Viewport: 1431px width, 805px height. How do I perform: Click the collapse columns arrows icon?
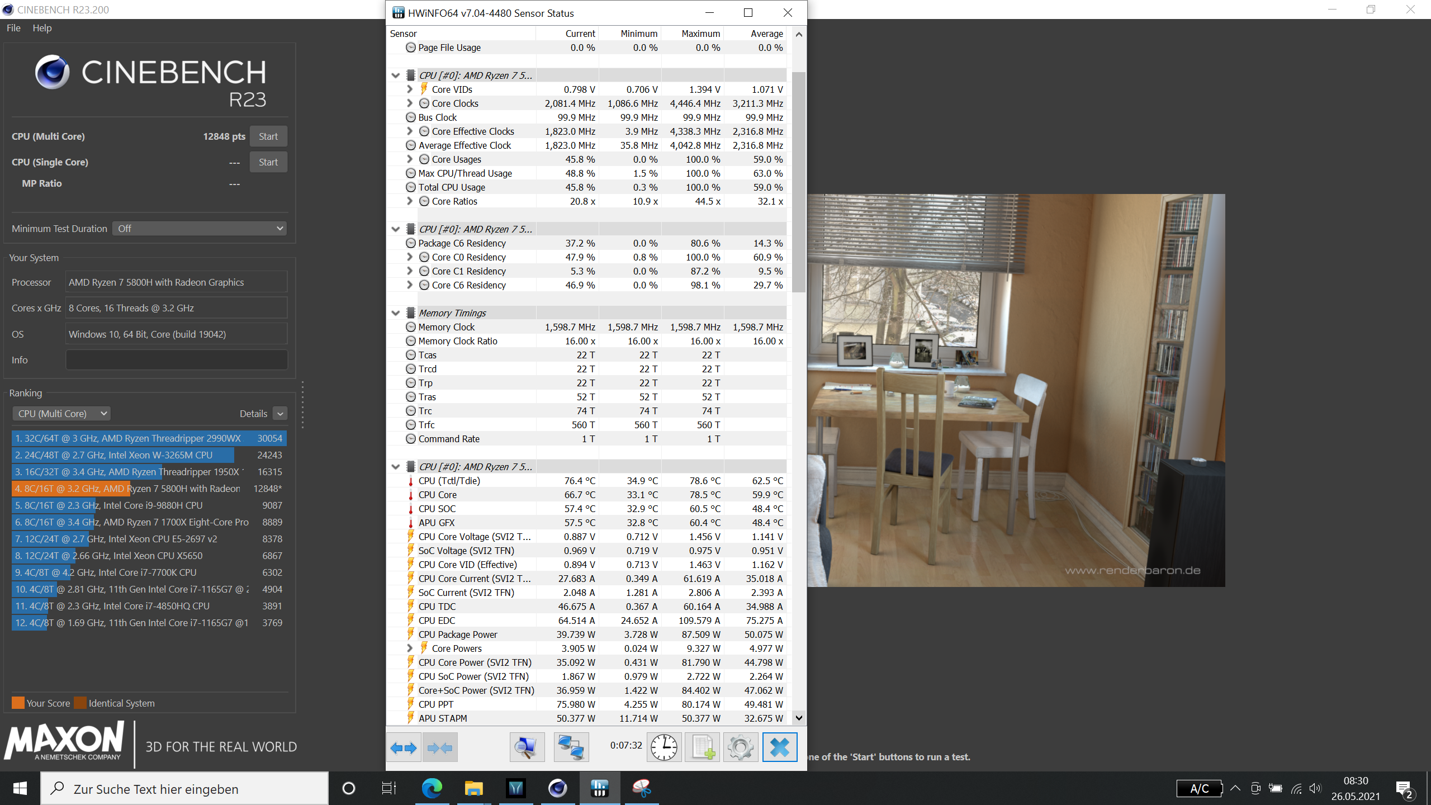(440, 747)
